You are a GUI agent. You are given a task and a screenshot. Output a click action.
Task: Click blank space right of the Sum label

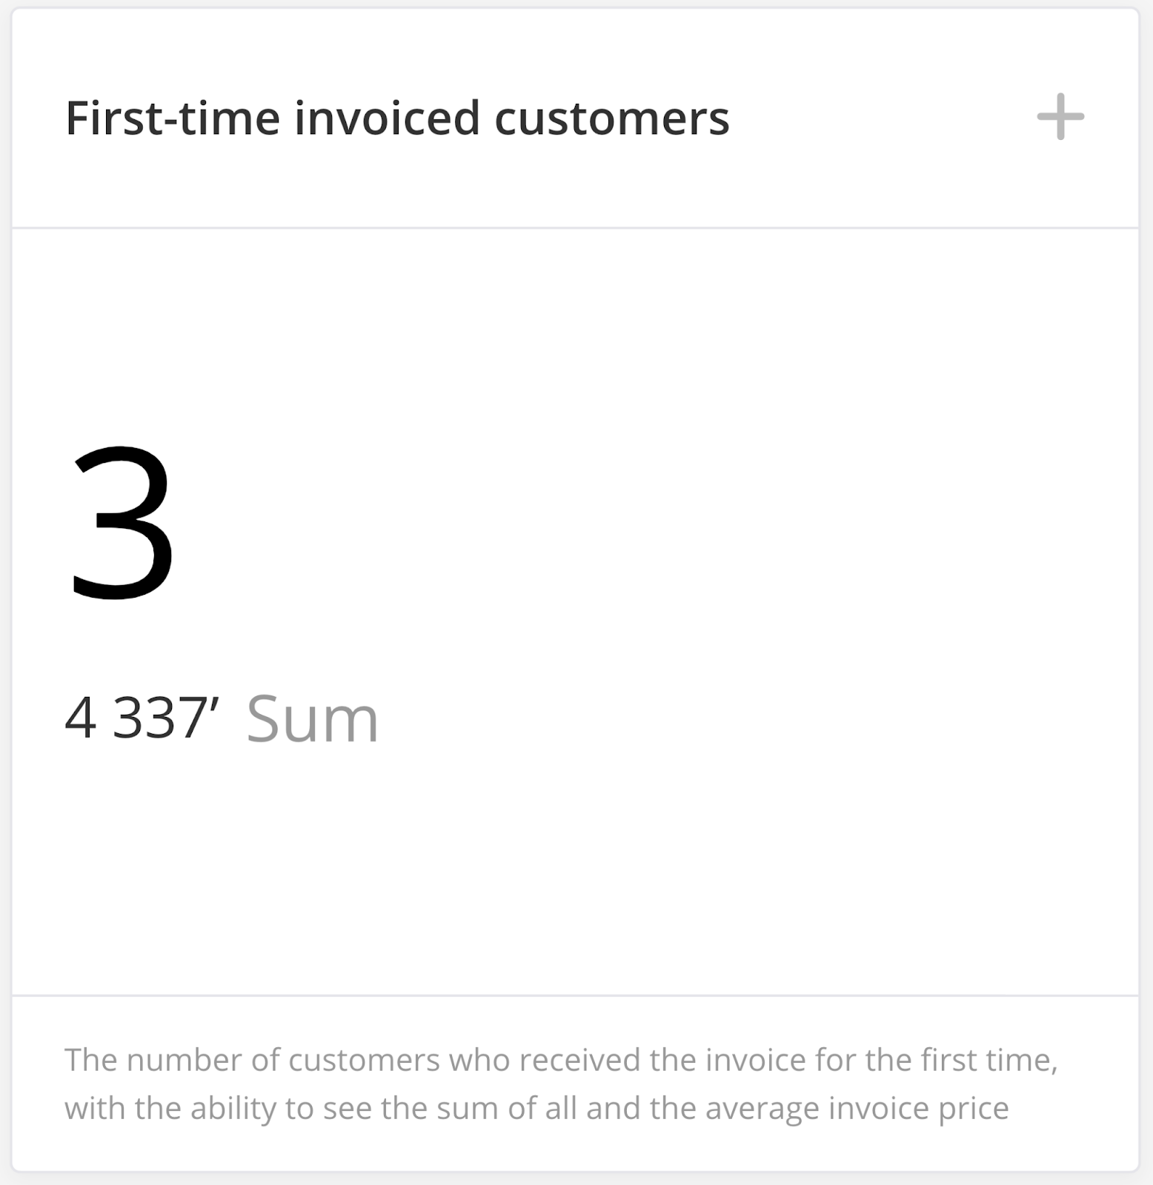[x=704, y=718]
